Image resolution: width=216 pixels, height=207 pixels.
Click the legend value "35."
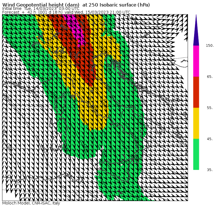[x=210, y=170]
